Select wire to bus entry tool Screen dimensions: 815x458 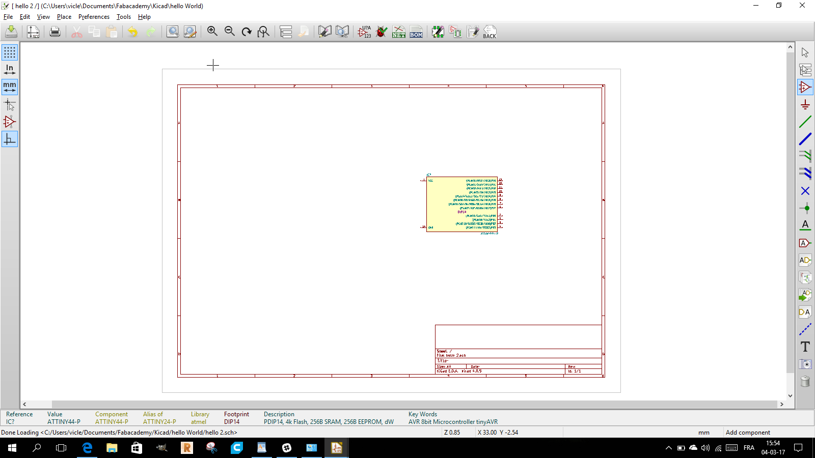click(805, 156)
